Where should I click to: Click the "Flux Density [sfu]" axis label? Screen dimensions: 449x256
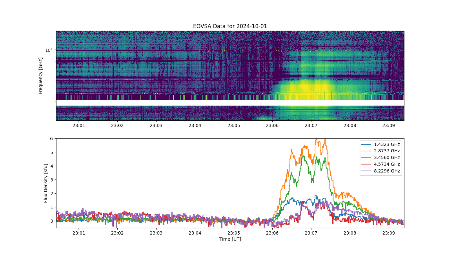pyautogui.click(x=46, y=183)
